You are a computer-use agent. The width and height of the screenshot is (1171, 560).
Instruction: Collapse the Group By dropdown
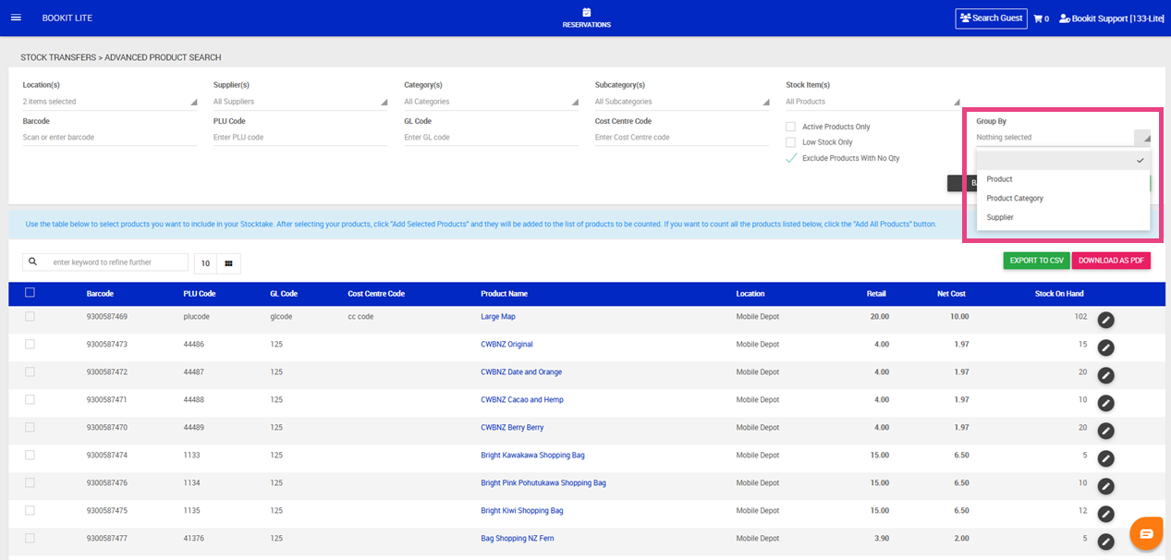1063,138
